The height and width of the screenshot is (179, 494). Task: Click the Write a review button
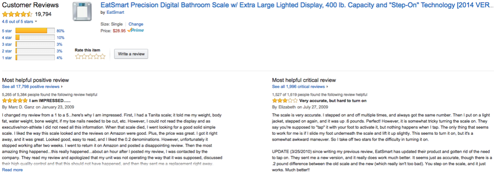tap(131, 54)
